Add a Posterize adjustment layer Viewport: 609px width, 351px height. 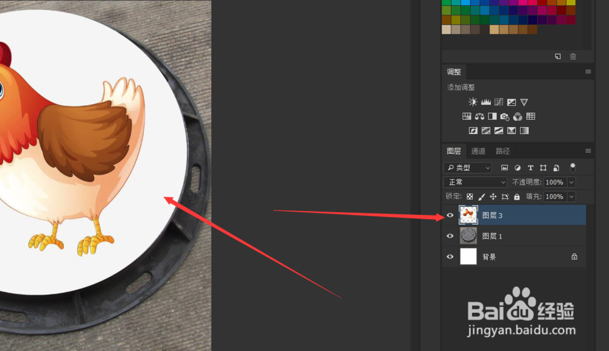point(486,131)
